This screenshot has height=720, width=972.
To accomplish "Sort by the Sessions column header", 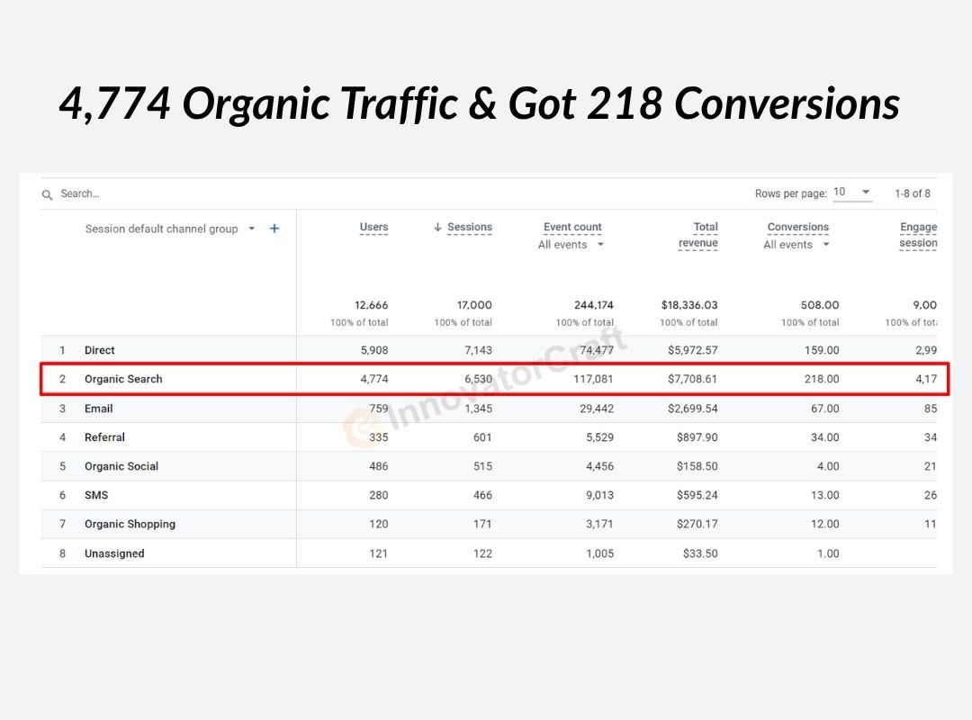I will pos(470,228).
